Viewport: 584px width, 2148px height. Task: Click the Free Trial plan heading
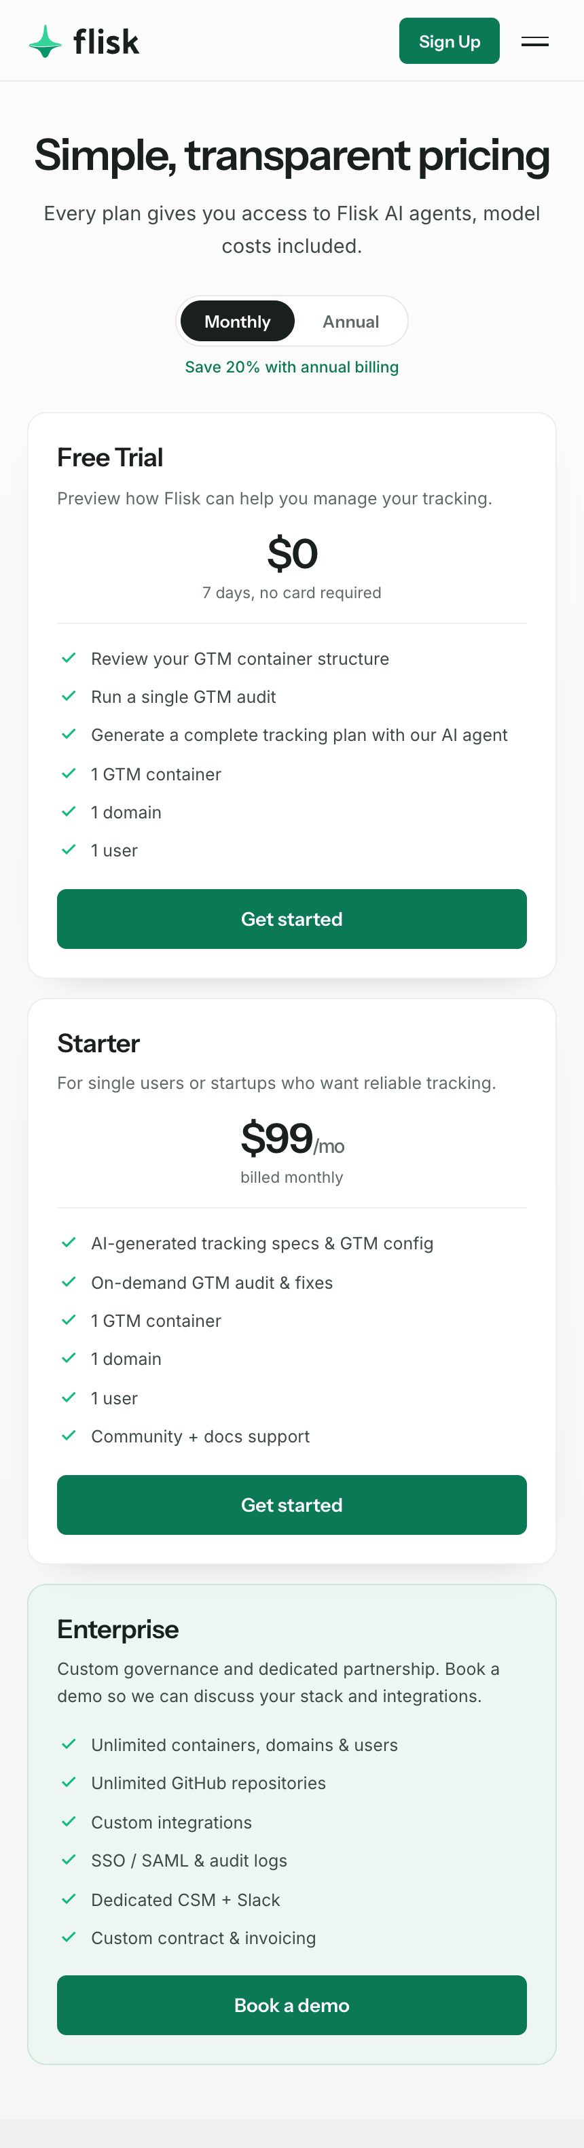(110, 457)
